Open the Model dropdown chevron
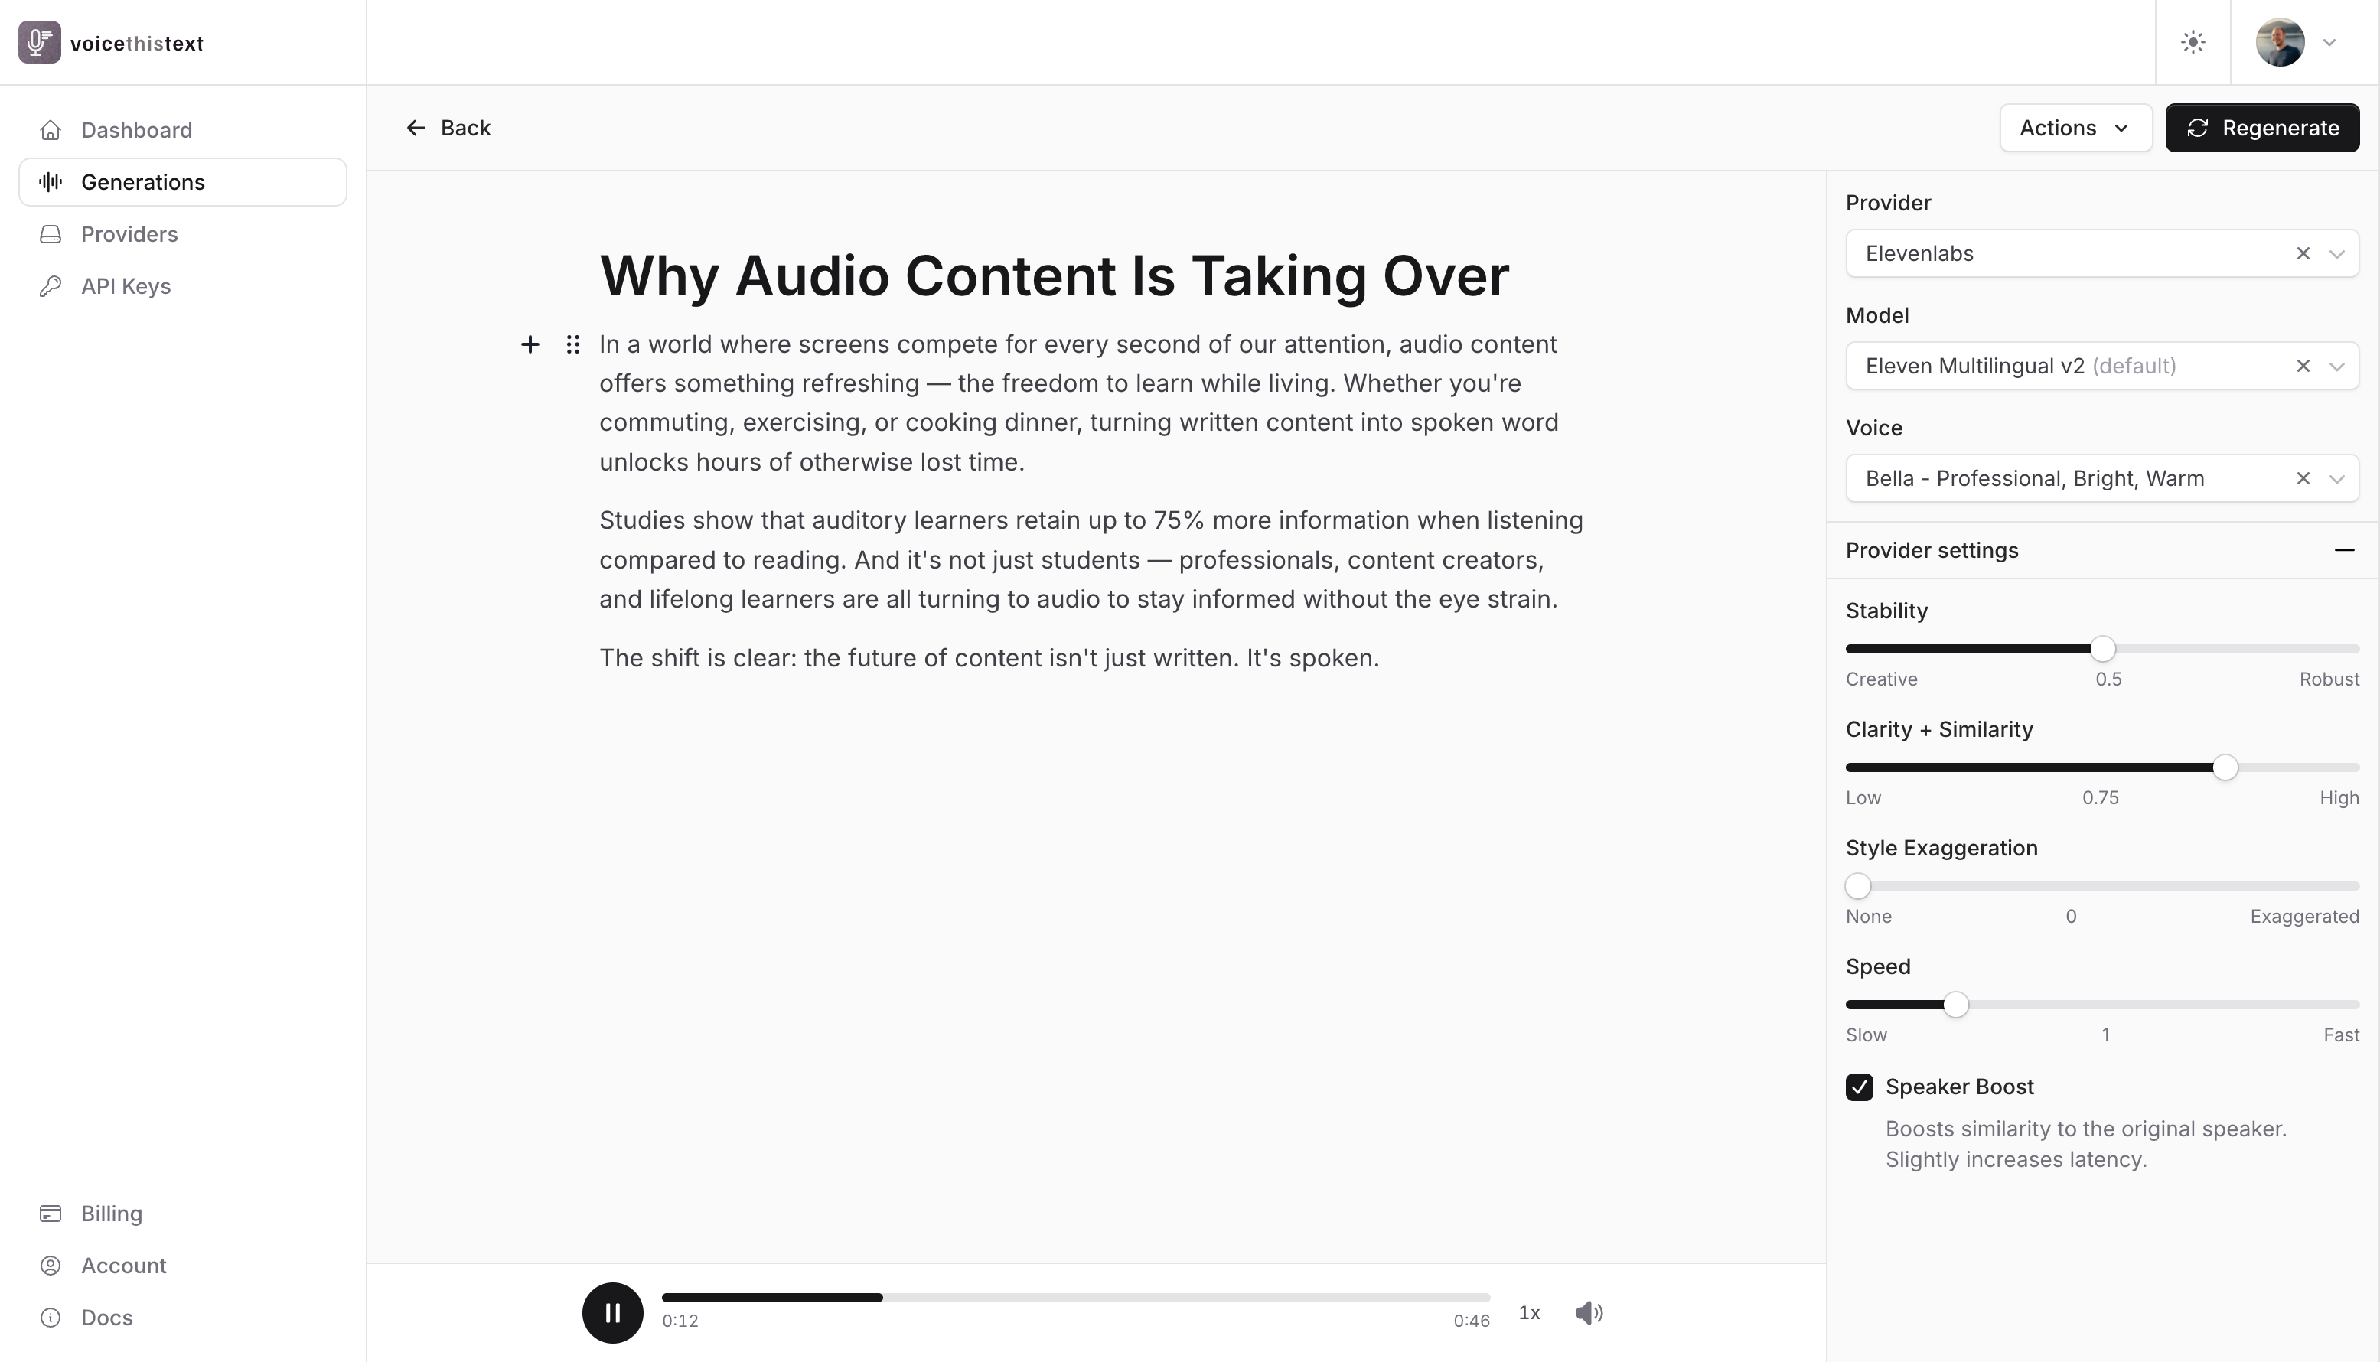The width and height of the screenshot is (2380, 1362). point(2337,366)
